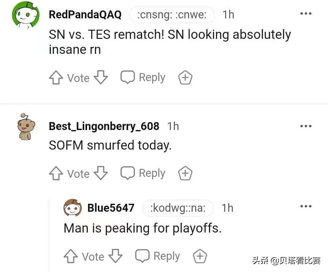Downvote the 'SOFM smurfed today' comment
This screenshot has width=328, height=272.
[100, 173]
